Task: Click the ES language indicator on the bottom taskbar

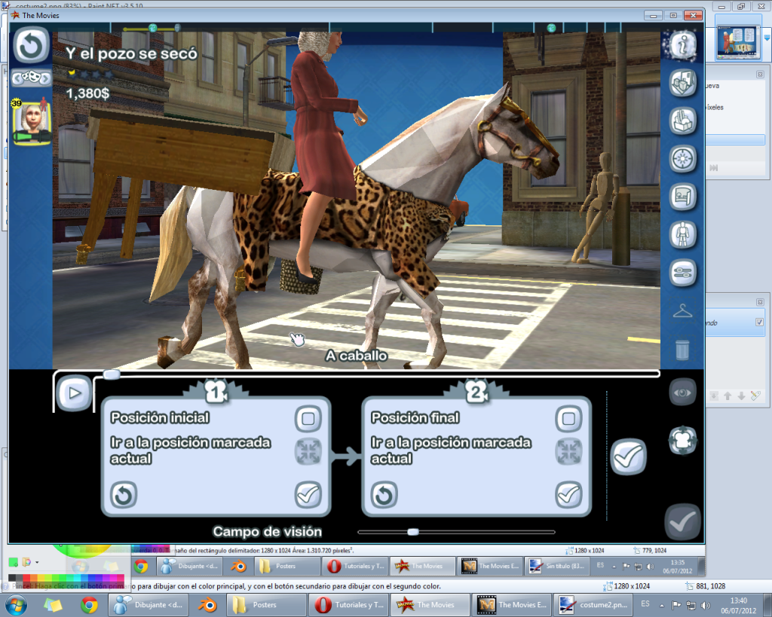Action: point(645,604)
